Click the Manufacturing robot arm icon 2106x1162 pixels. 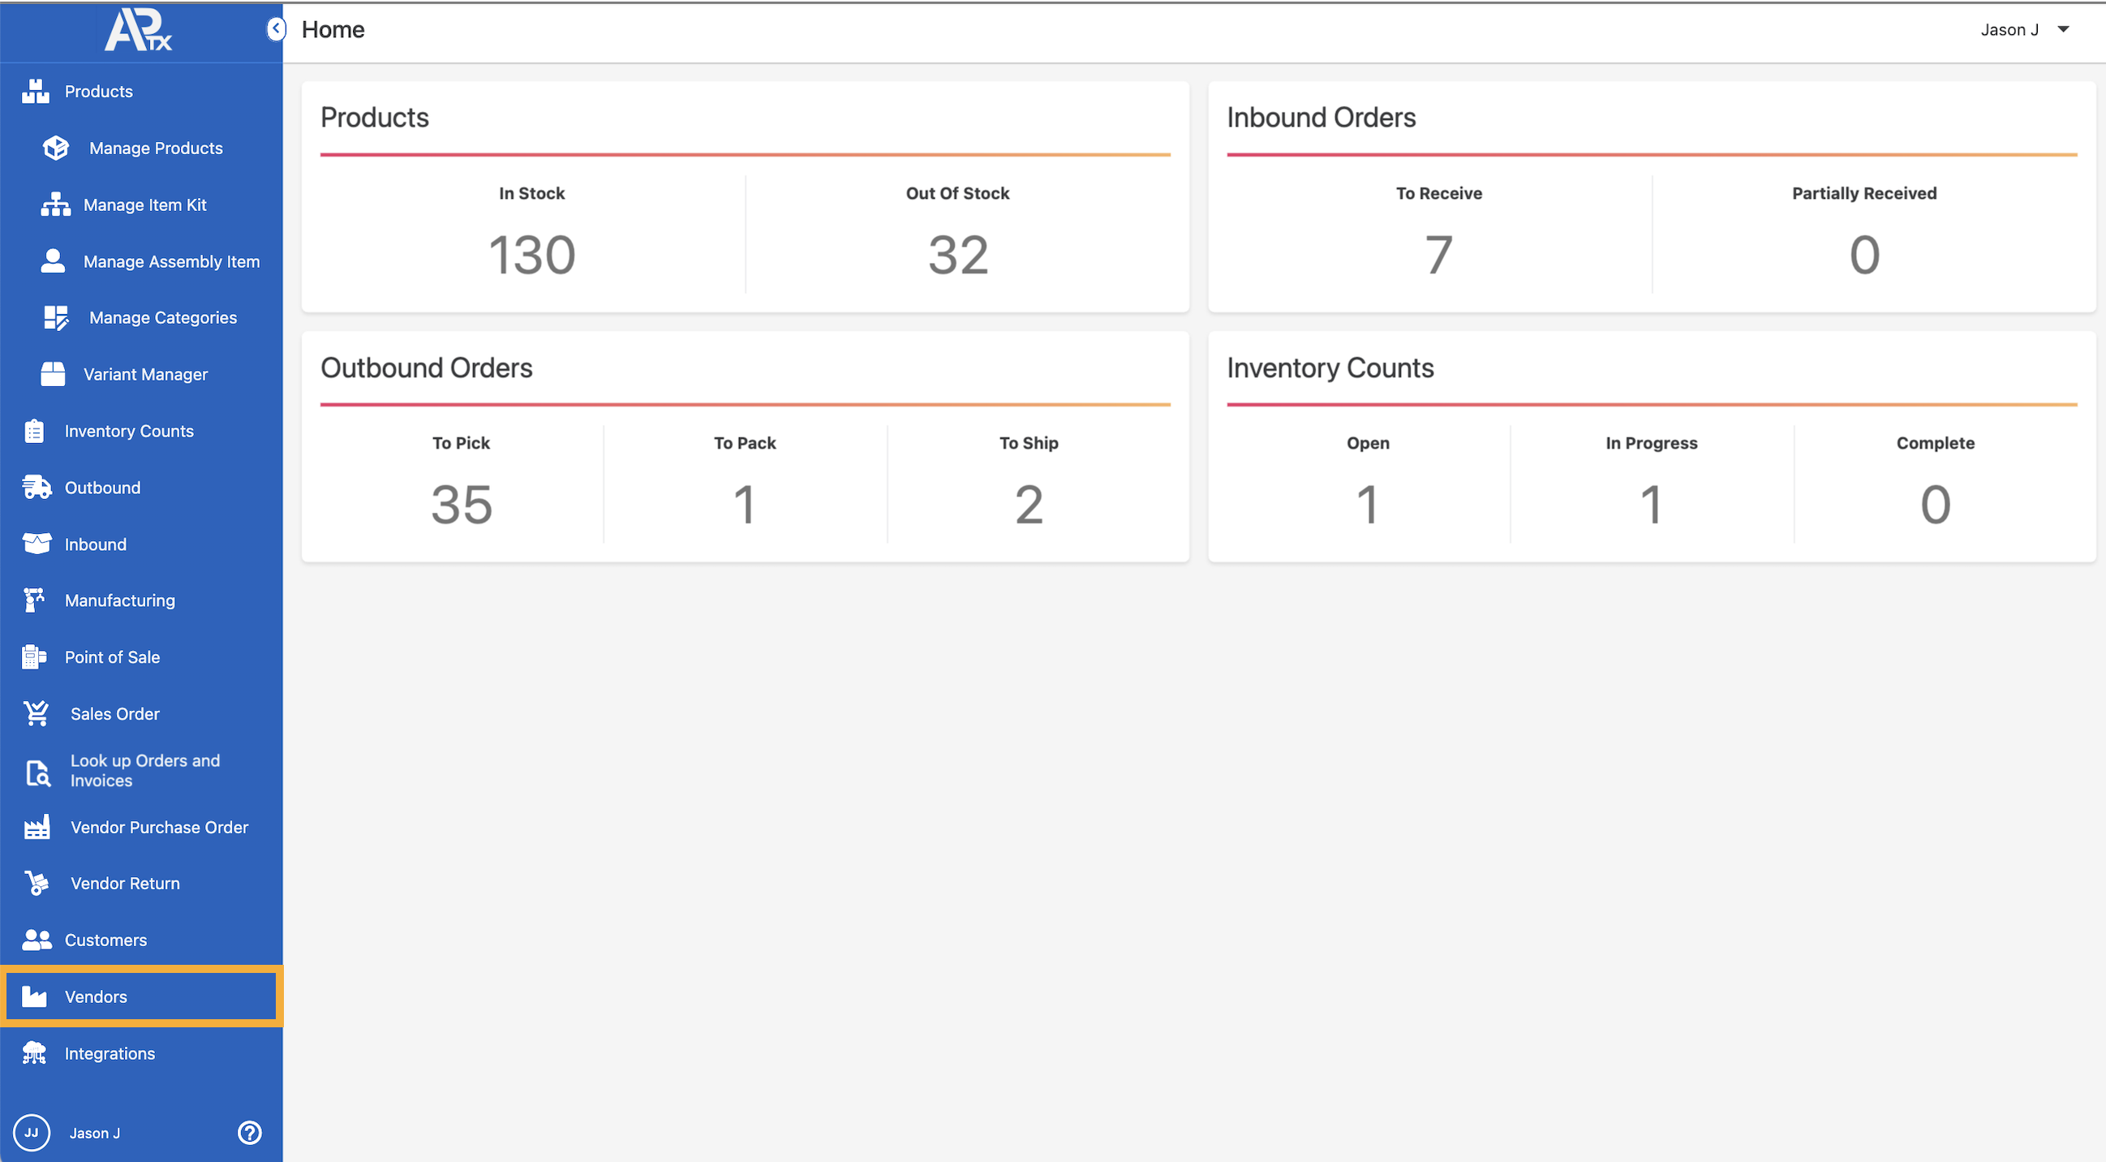click(x=34, y=600)
